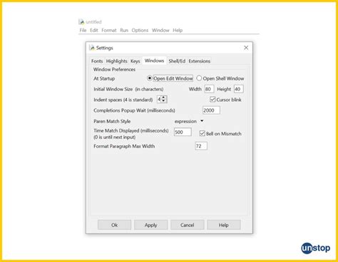
Task: Increase indent spaces with the up arrow
Action: (x=163, y=98)
